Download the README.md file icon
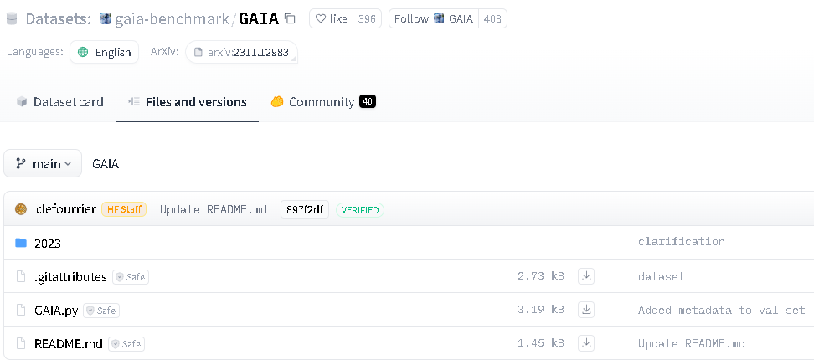Viewport: 814px width, 360px height. point(586,343)
